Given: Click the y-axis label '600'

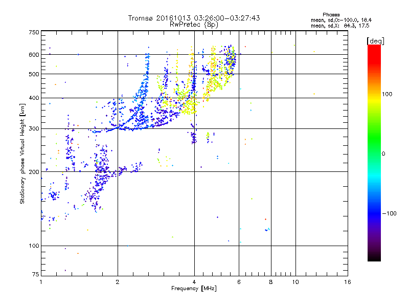Looking at the screenshot, I should click(34, 55).
